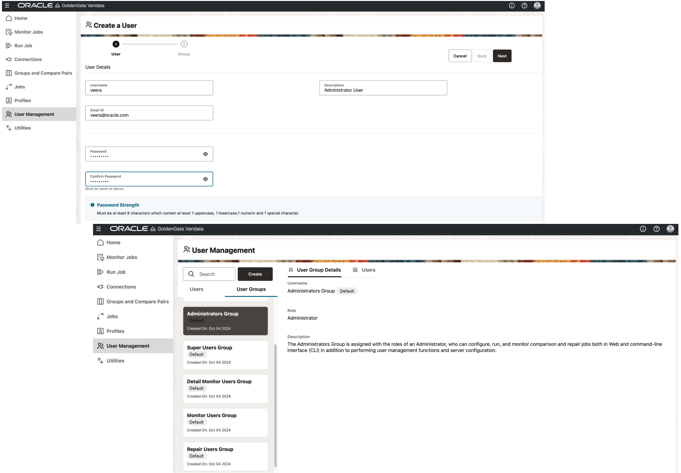This screenshot has width=681, height=473.
Task: Toggle Confirm Password visibility eye icon
Action: tap(205, 179)
